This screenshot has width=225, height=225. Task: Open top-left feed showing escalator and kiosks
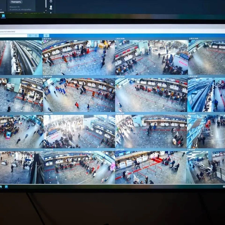[x=21, y=57]
